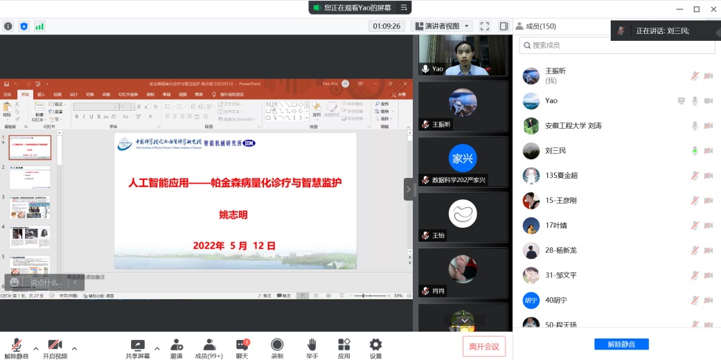Image resolution: width=721 pixels, height=360 pixels.
Task: Toggle full screen view icon
Action: click(485, 26)
